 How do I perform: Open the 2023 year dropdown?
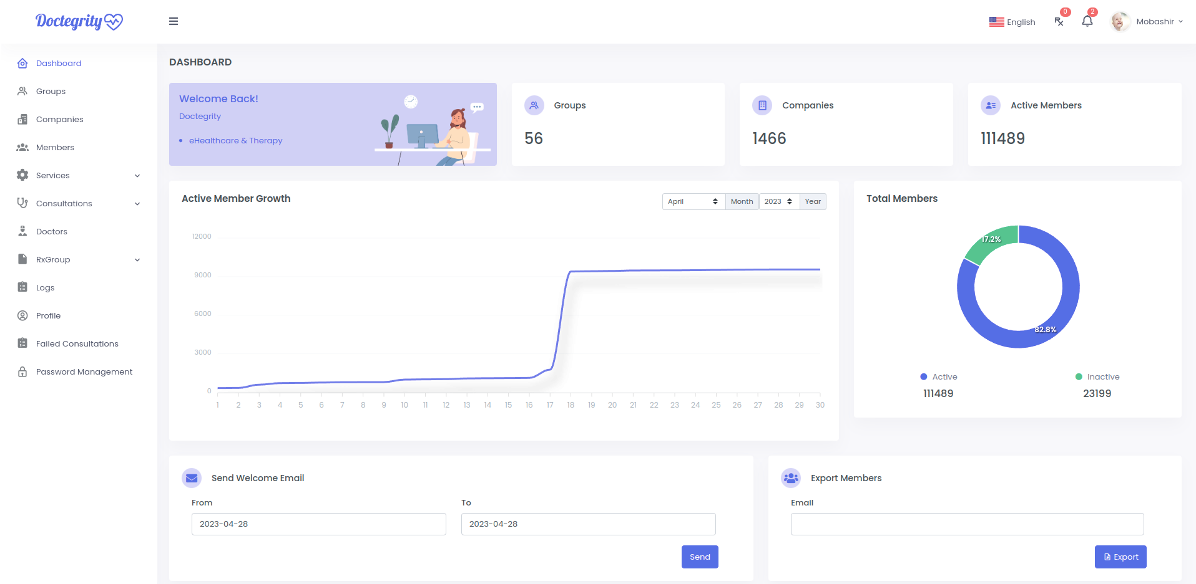[x=779, y=201]
